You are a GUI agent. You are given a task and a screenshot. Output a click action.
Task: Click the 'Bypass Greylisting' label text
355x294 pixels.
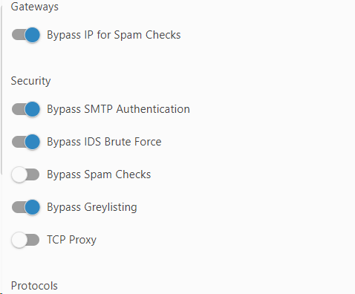(92, 207)
